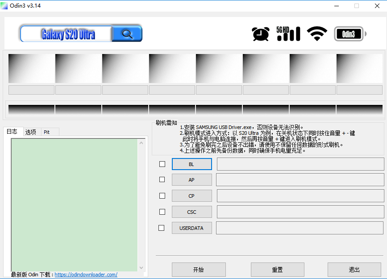
Task: Enable the BL checkbox
Action: pyautogui.click(x=162, y=164)
